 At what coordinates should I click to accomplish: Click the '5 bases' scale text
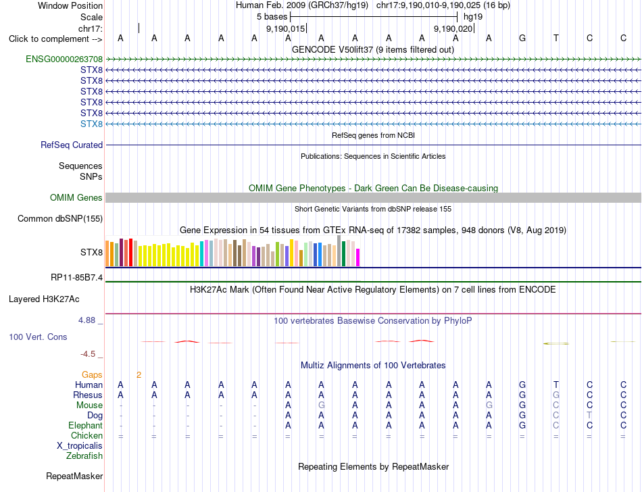click(x=272, y=17)
